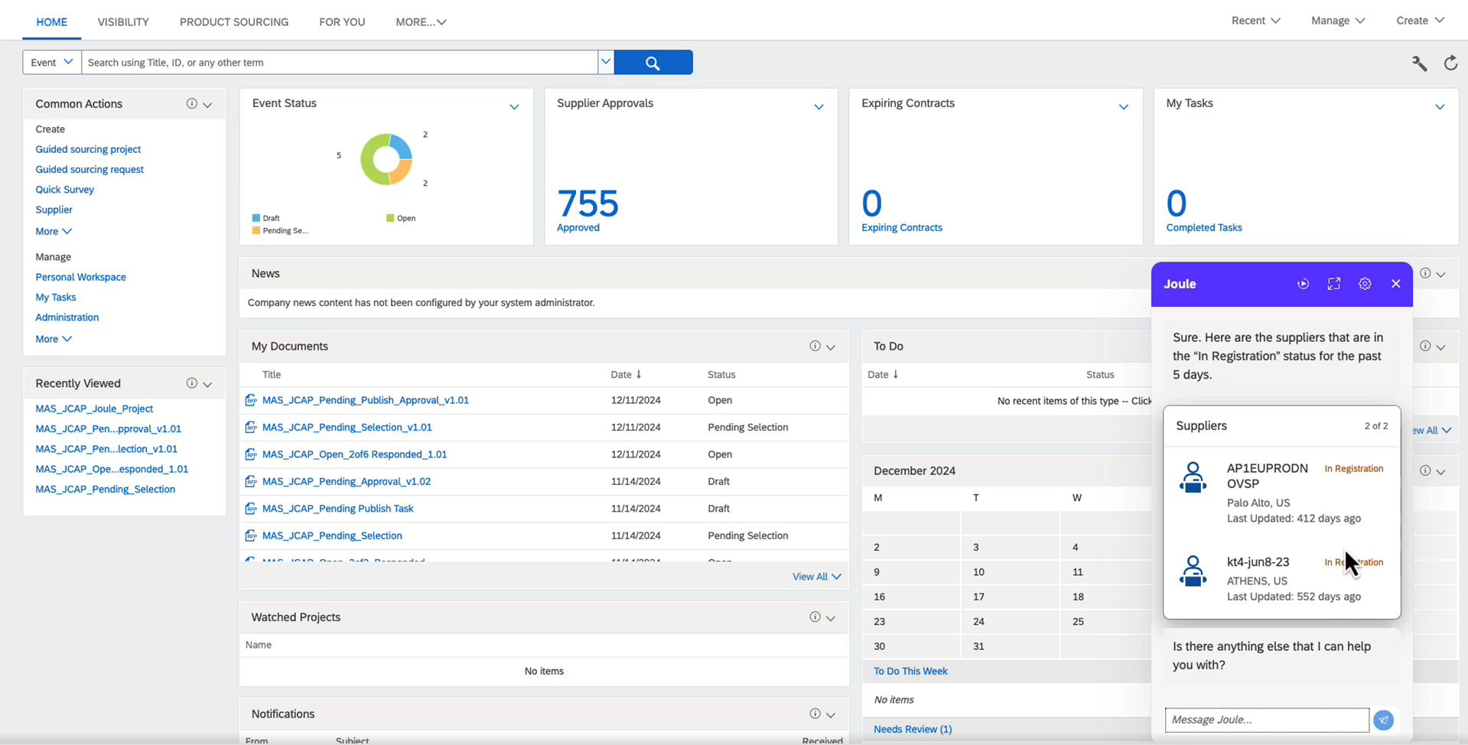This screenshot has width=1468, height=745.
Task: Open the Joule settings gear icon
Action: [1365, 284]
